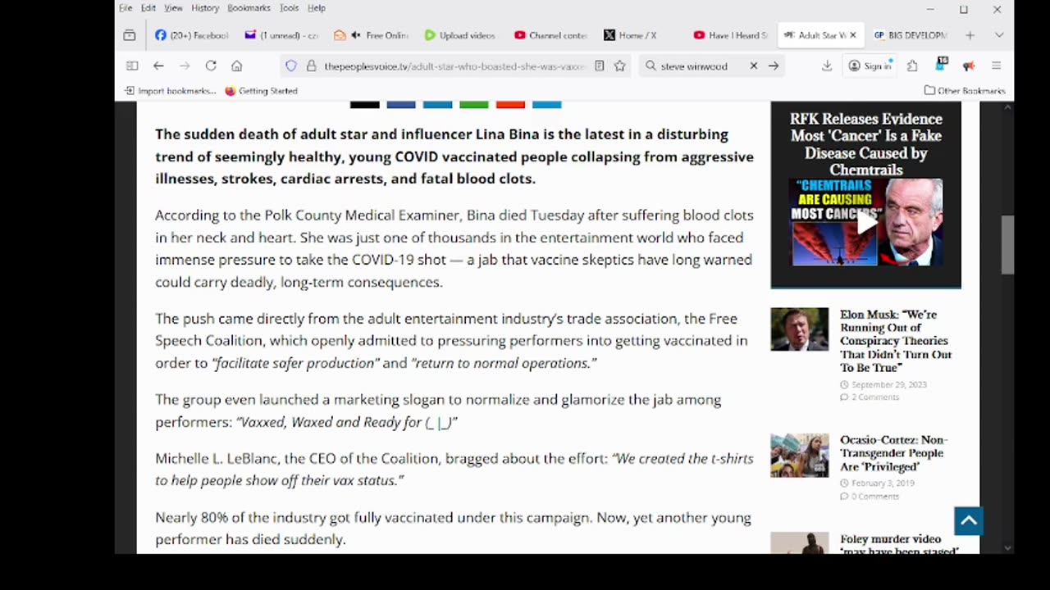
Task: Open Foley murder video article link
Action: (x=898, y=545)
